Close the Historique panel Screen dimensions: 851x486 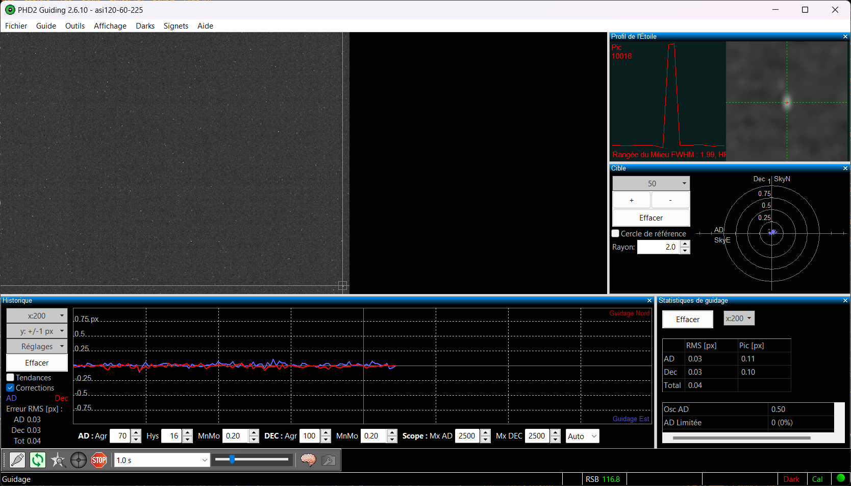[649, 301]
